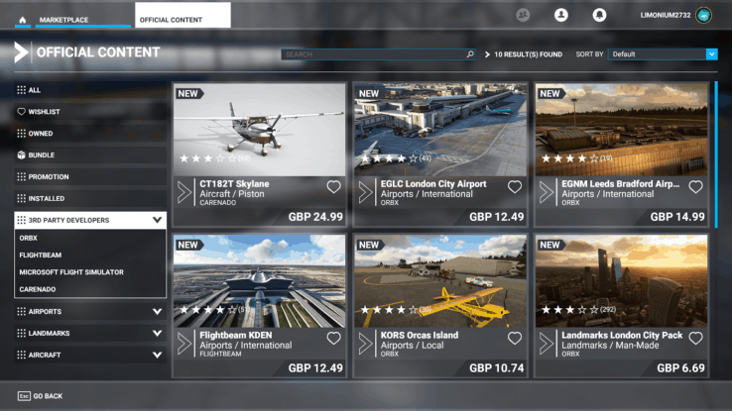Open the user profile icon

click(x=561, y=15)
